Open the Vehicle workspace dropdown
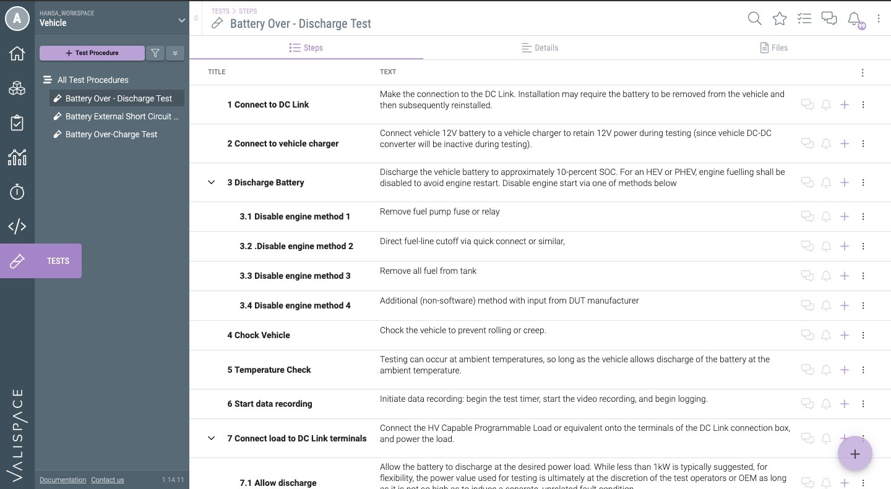891x489 pixels. tap(181, 20)
